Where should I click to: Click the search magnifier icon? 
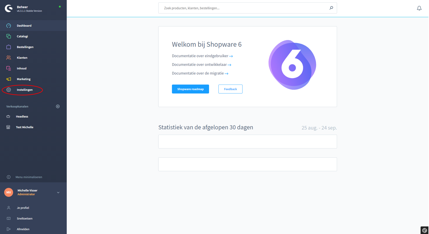tap(331, 8)
